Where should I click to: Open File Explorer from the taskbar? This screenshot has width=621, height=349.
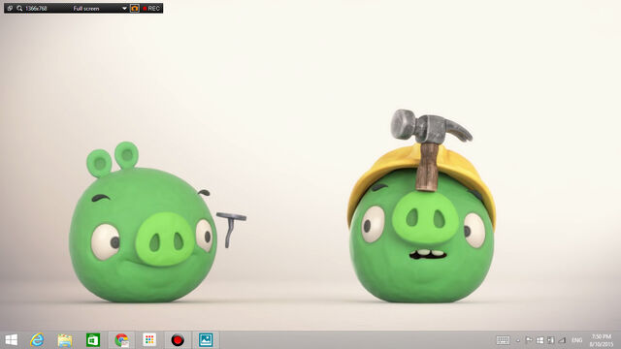(x=65, y=340)
